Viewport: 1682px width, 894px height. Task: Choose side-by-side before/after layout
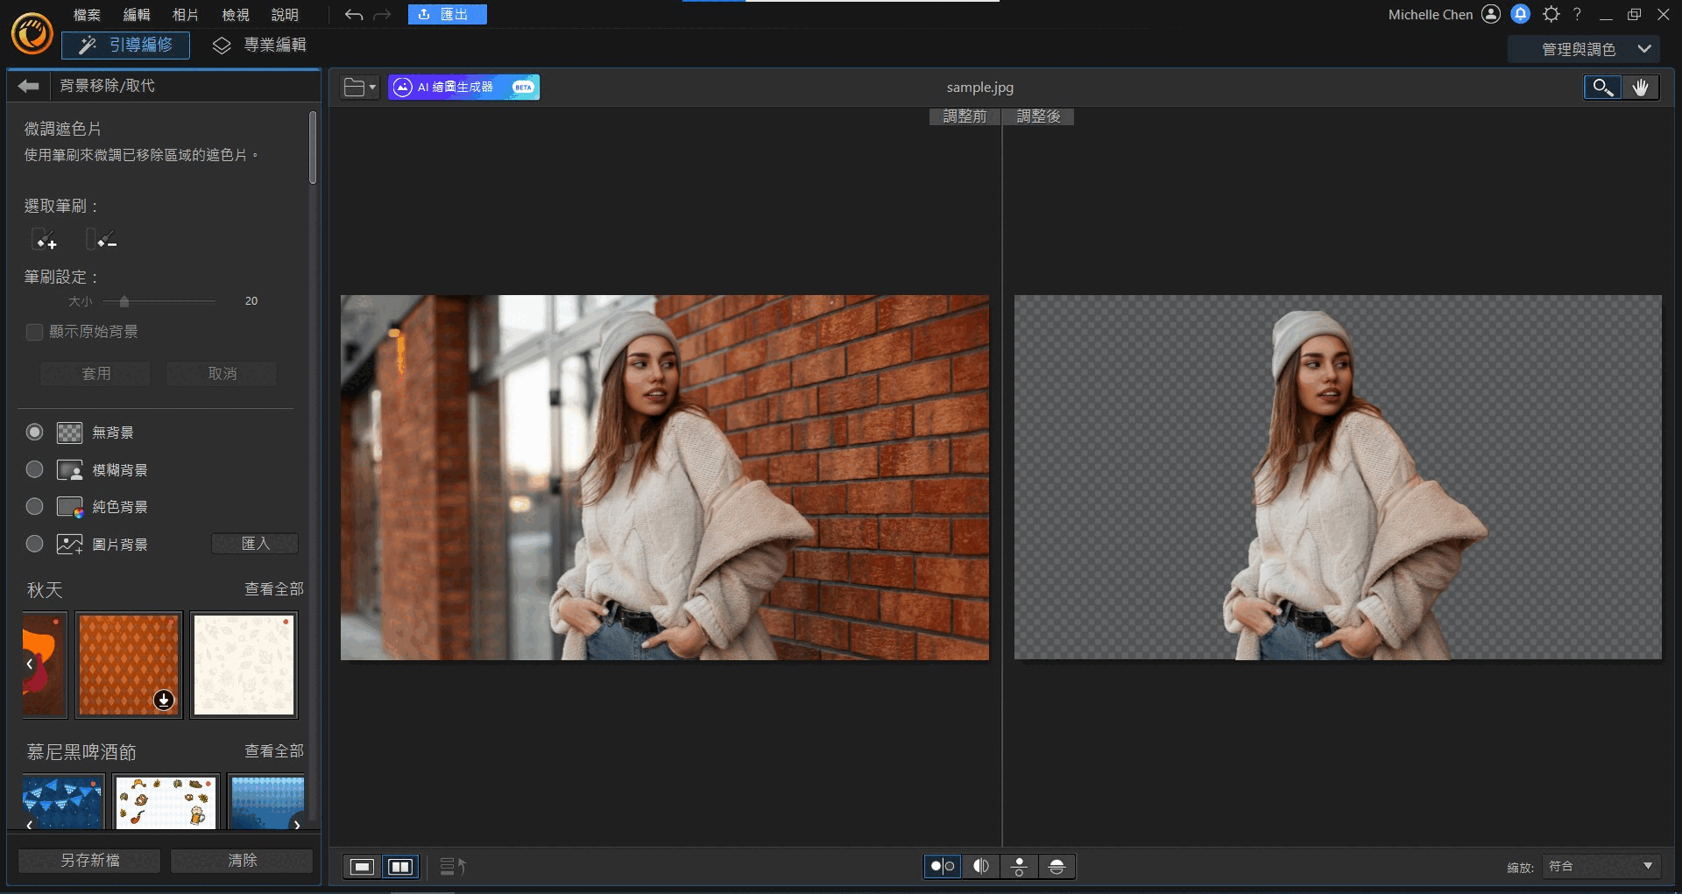point(943,866)
